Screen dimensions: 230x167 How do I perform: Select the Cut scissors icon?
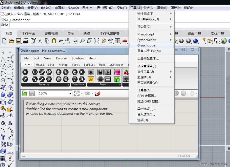(x=40, y=41)
